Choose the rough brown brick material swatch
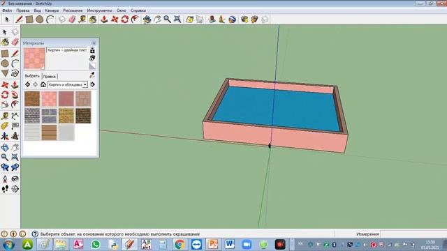Image resolution: width=447 pixels, height=251 pixels. point(32,98)
